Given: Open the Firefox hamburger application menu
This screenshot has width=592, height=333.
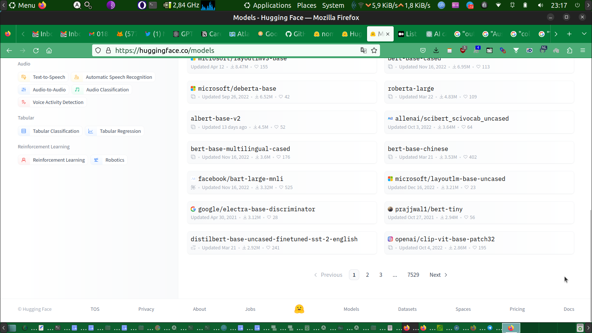Looking at the screenshot, I should tap(583, 50).
